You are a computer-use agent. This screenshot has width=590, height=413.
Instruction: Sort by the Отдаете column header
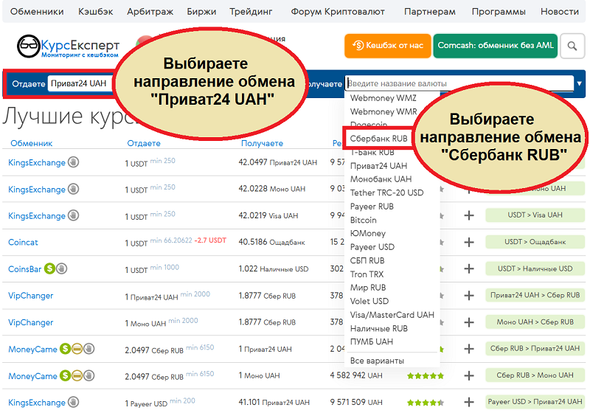[x=144, y=143]
